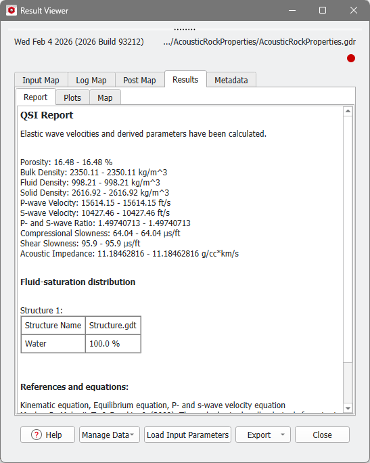
Task: Click the report vertical scrollbar thumb
Action: click(348, 239)
